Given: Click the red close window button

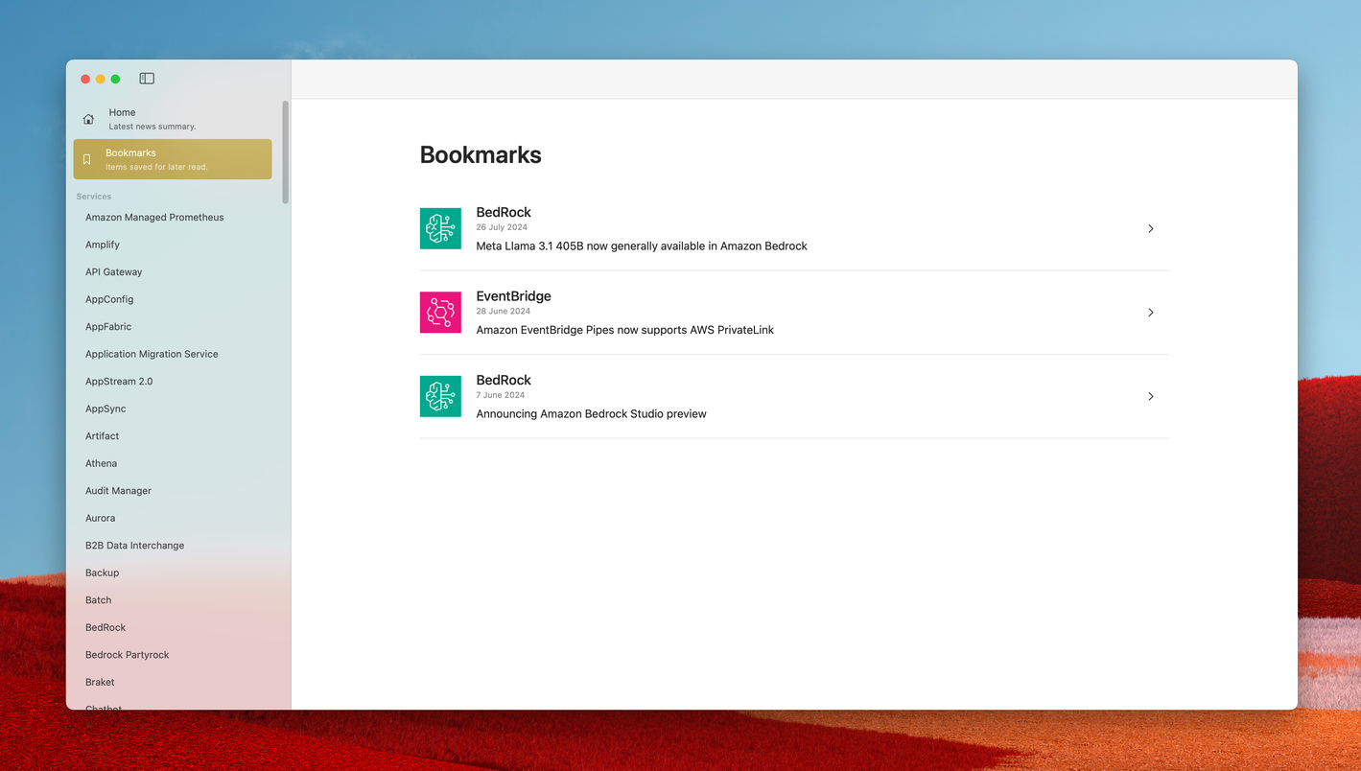Looking at the screenshot, I should [x=85, y=79].
